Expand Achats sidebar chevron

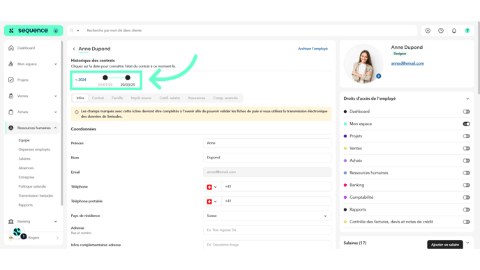tap(55, 112)
